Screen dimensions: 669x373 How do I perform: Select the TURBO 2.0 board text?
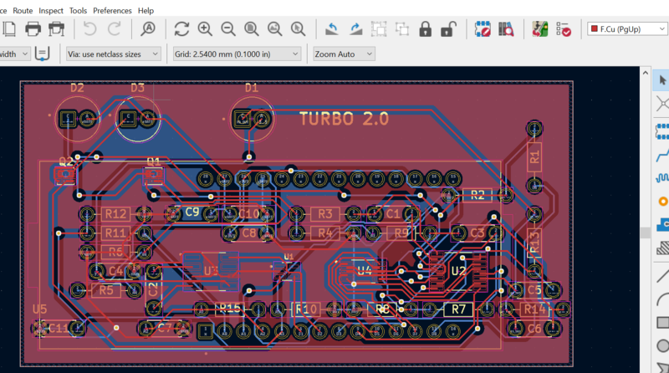pos(344,119)
